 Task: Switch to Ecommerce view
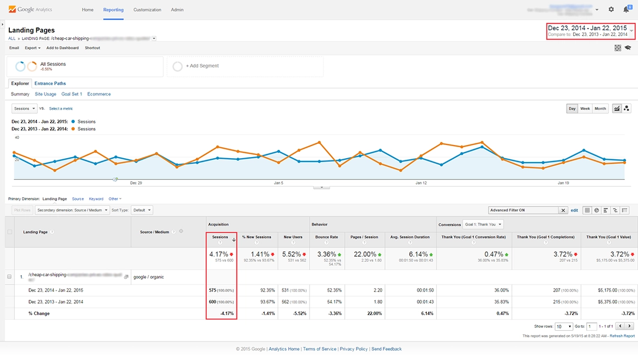coord(99,94)
